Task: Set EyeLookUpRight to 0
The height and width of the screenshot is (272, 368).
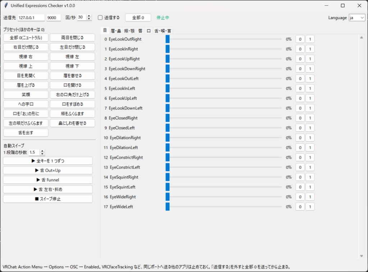Action: coord(300,59)
